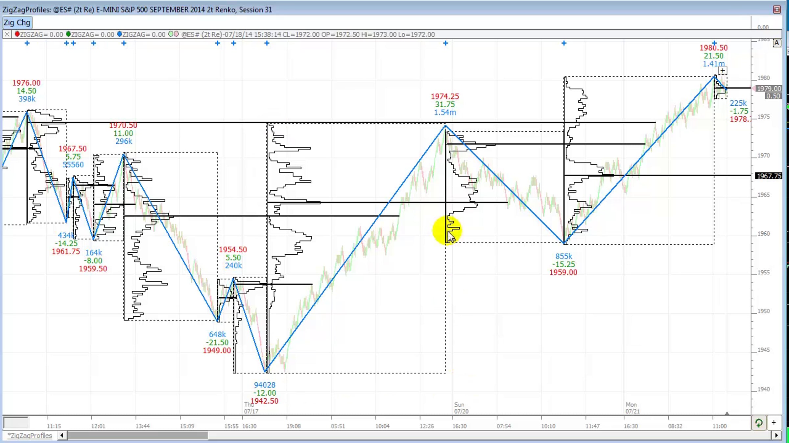Click the A auto-scale button on the price axis
This screenshot has width=789, height=443.
coord(777,43)
